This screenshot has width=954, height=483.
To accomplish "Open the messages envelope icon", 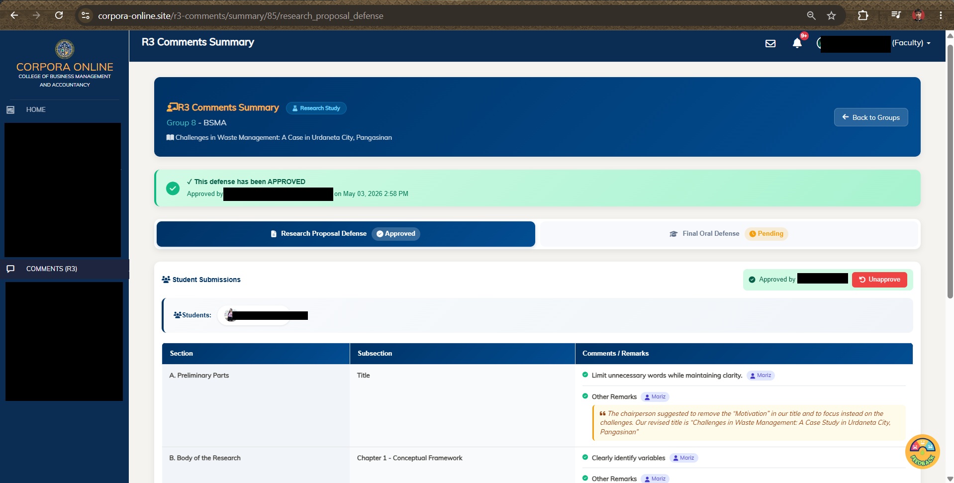I will click(770, 43).
